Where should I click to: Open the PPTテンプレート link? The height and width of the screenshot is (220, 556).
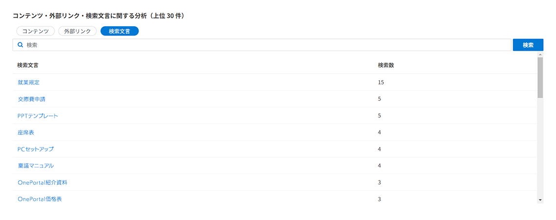[38, 116]
